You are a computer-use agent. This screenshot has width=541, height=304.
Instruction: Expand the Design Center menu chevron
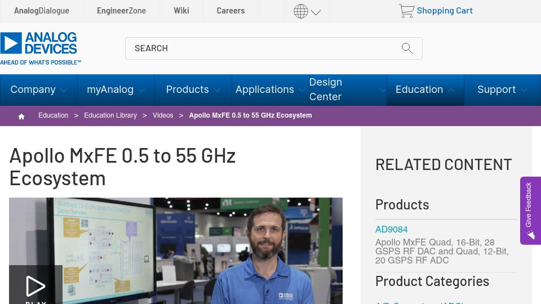(383, 90)
